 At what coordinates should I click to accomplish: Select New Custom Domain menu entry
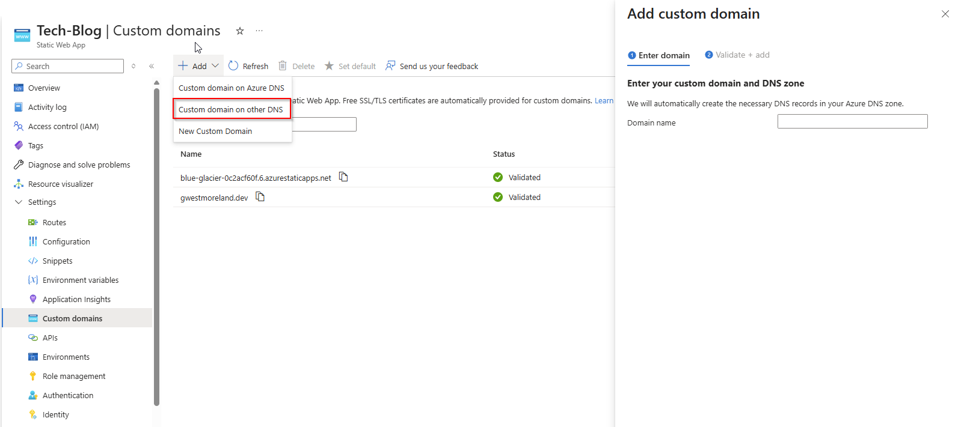pos(232,131)
